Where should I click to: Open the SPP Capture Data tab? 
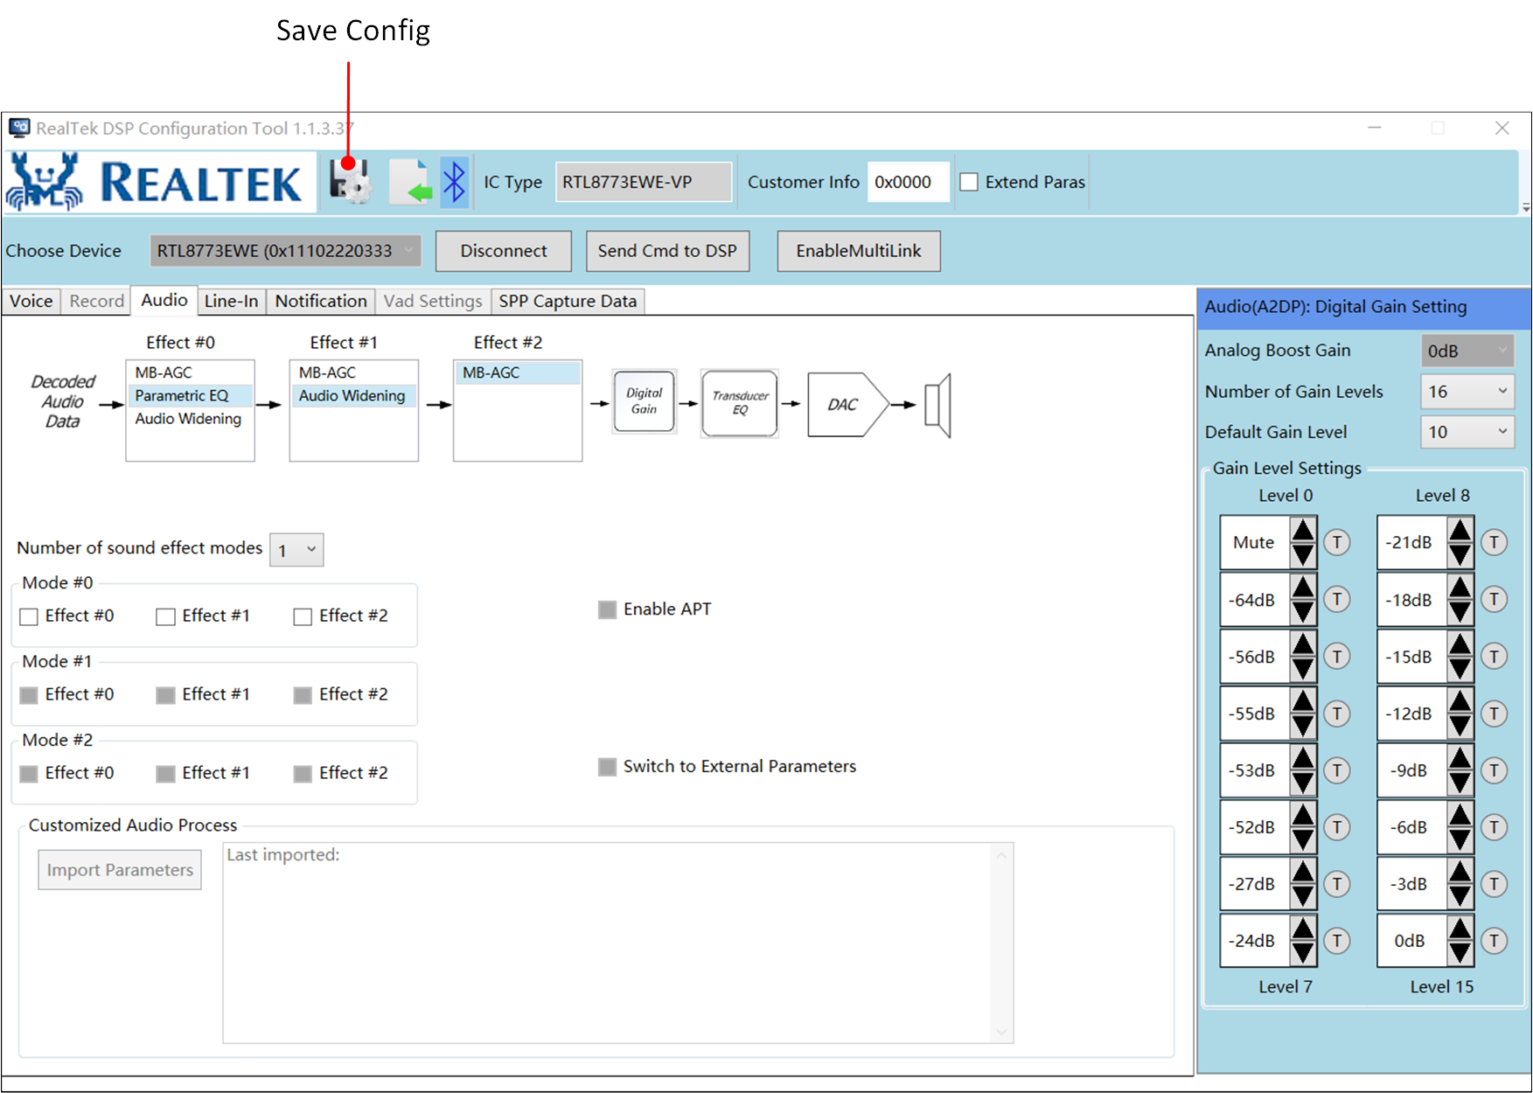(x=568, y=301)
